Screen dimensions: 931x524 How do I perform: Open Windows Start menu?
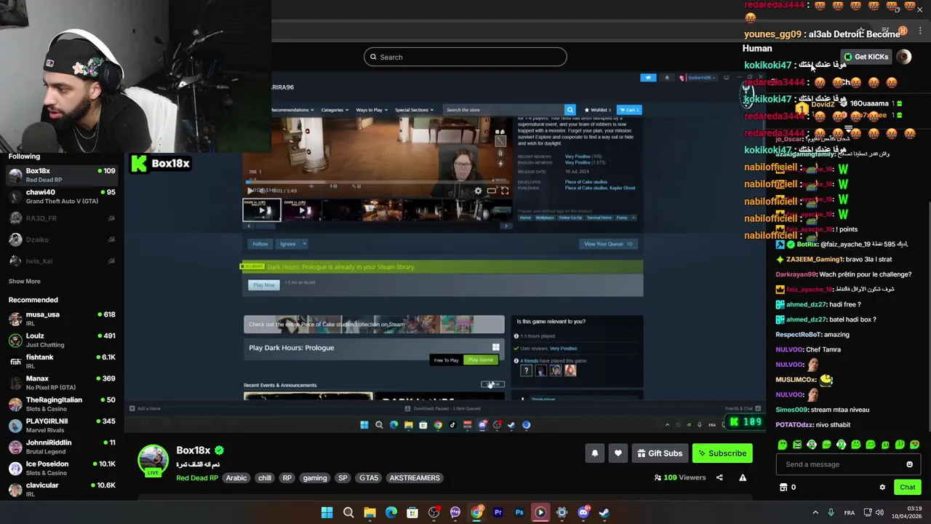(327, 512)
